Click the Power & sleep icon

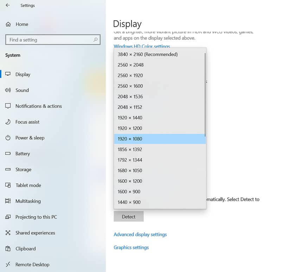8,138
